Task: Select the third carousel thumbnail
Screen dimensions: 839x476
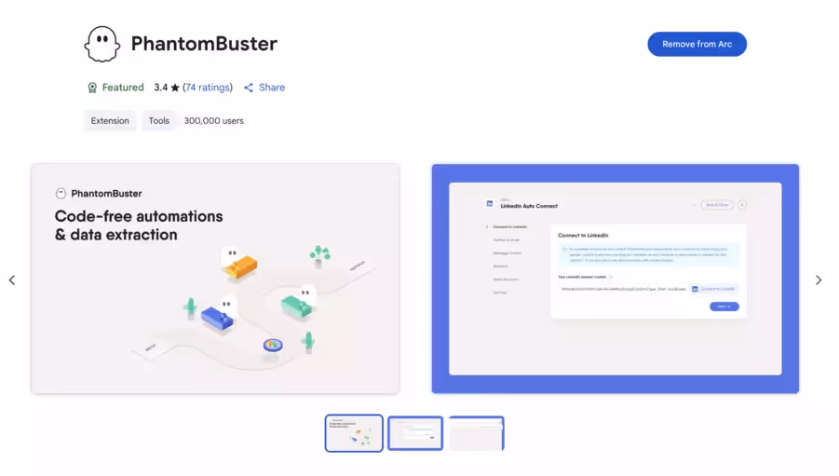Action: 476,433
